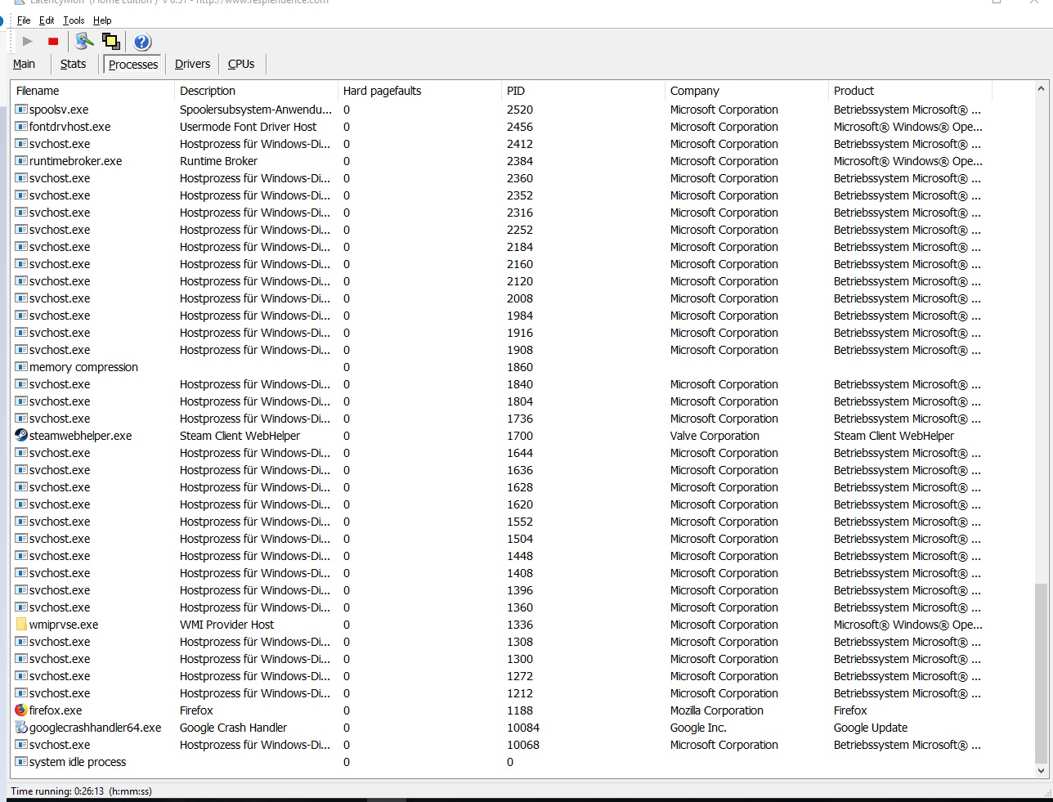Click the svchost.exe icon in PID 2184 row
1053x802 pixels.
pos(21,247)
